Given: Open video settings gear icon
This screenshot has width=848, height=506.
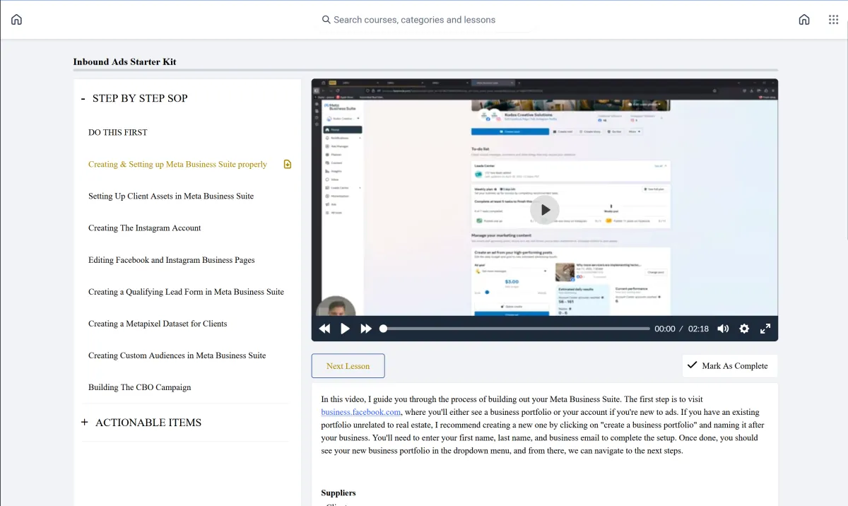Looking at the screenshot, I should [744, 329].
